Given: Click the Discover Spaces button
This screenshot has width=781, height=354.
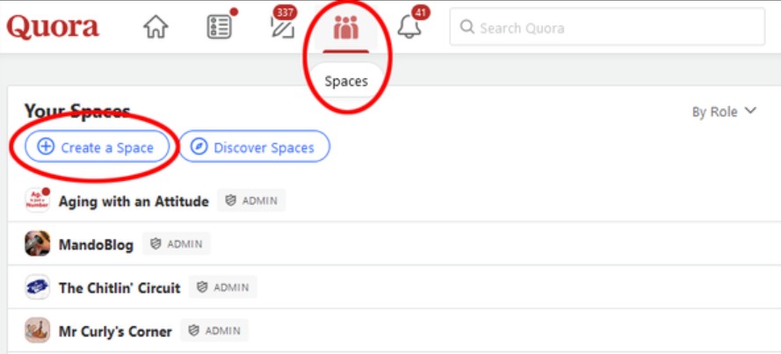Looking at the screenshot, I should [254, 147].
